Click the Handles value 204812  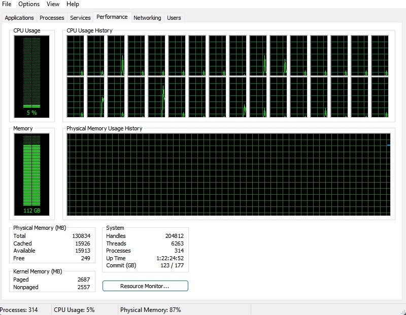coord(175,236)
